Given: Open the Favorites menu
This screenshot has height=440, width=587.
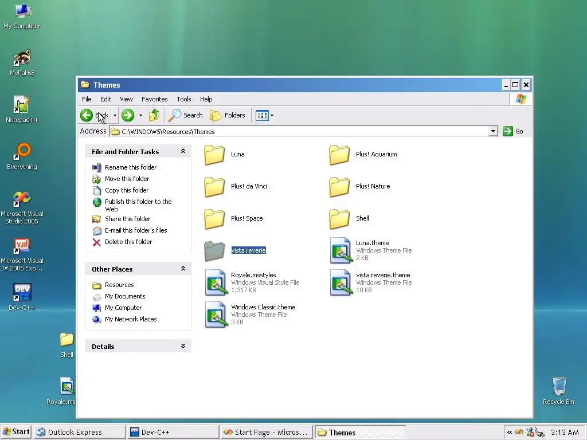Looking at the screenshot, I should pyautogui.click(x=154, y=99).
